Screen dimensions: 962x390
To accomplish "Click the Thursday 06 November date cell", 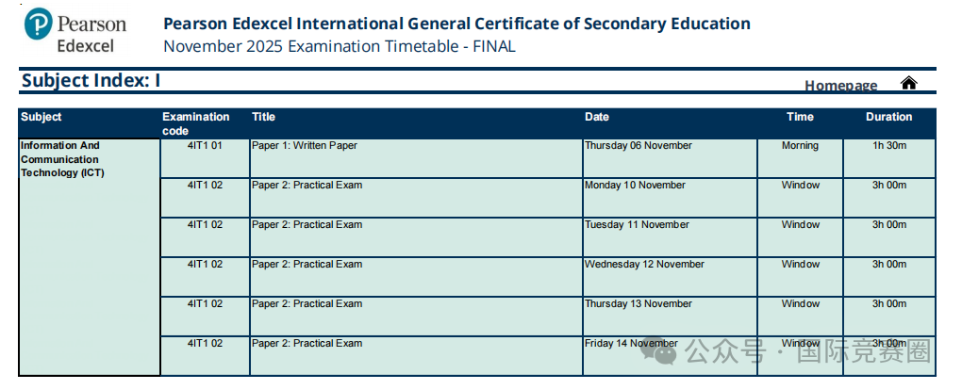I will click(670, 158).
